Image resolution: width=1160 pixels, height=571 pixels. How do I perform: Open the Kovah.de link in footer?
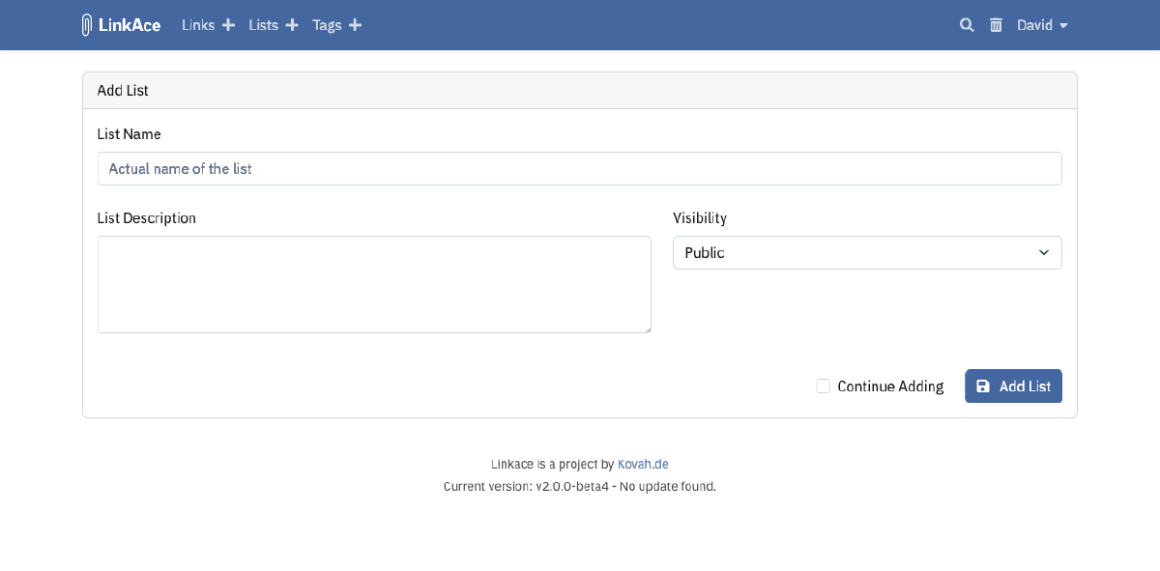click(x=642, y=464)
